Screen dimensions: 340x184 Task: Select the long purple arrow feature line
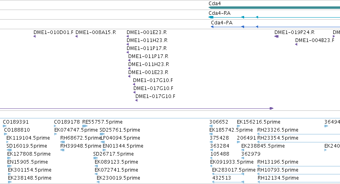click(x=137, y=108)
